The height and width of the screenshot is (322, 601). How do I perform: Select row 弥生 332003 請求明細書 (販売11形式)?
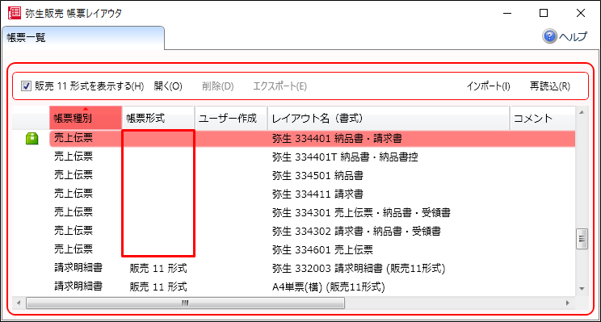point(313,268)
